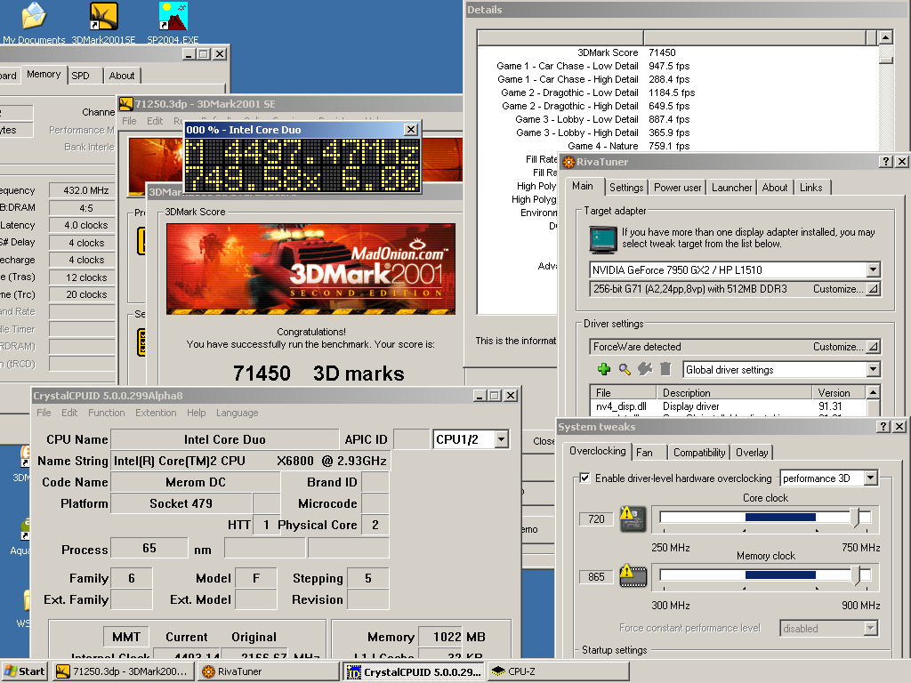Click the monitor icon in Target adapter
911x683 pixels.
[x=603, y=240]
